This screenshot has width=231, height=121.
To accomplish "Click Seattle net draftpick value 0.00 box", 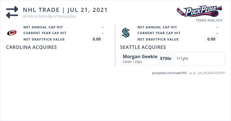I will click(x=211, y=39).
